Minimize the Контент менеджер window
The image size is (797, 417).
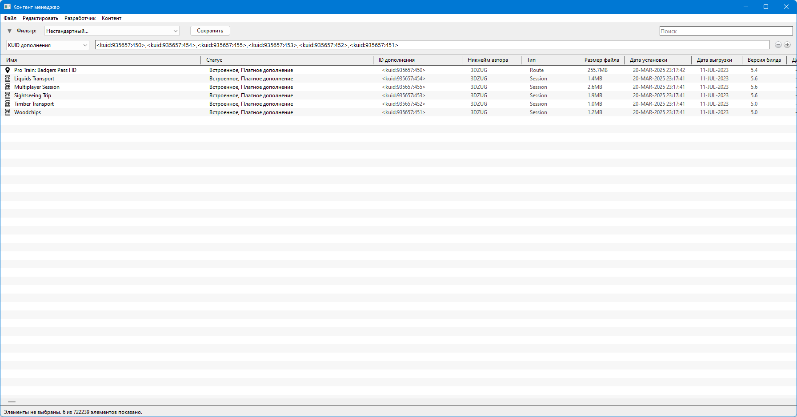click(746, 7)
